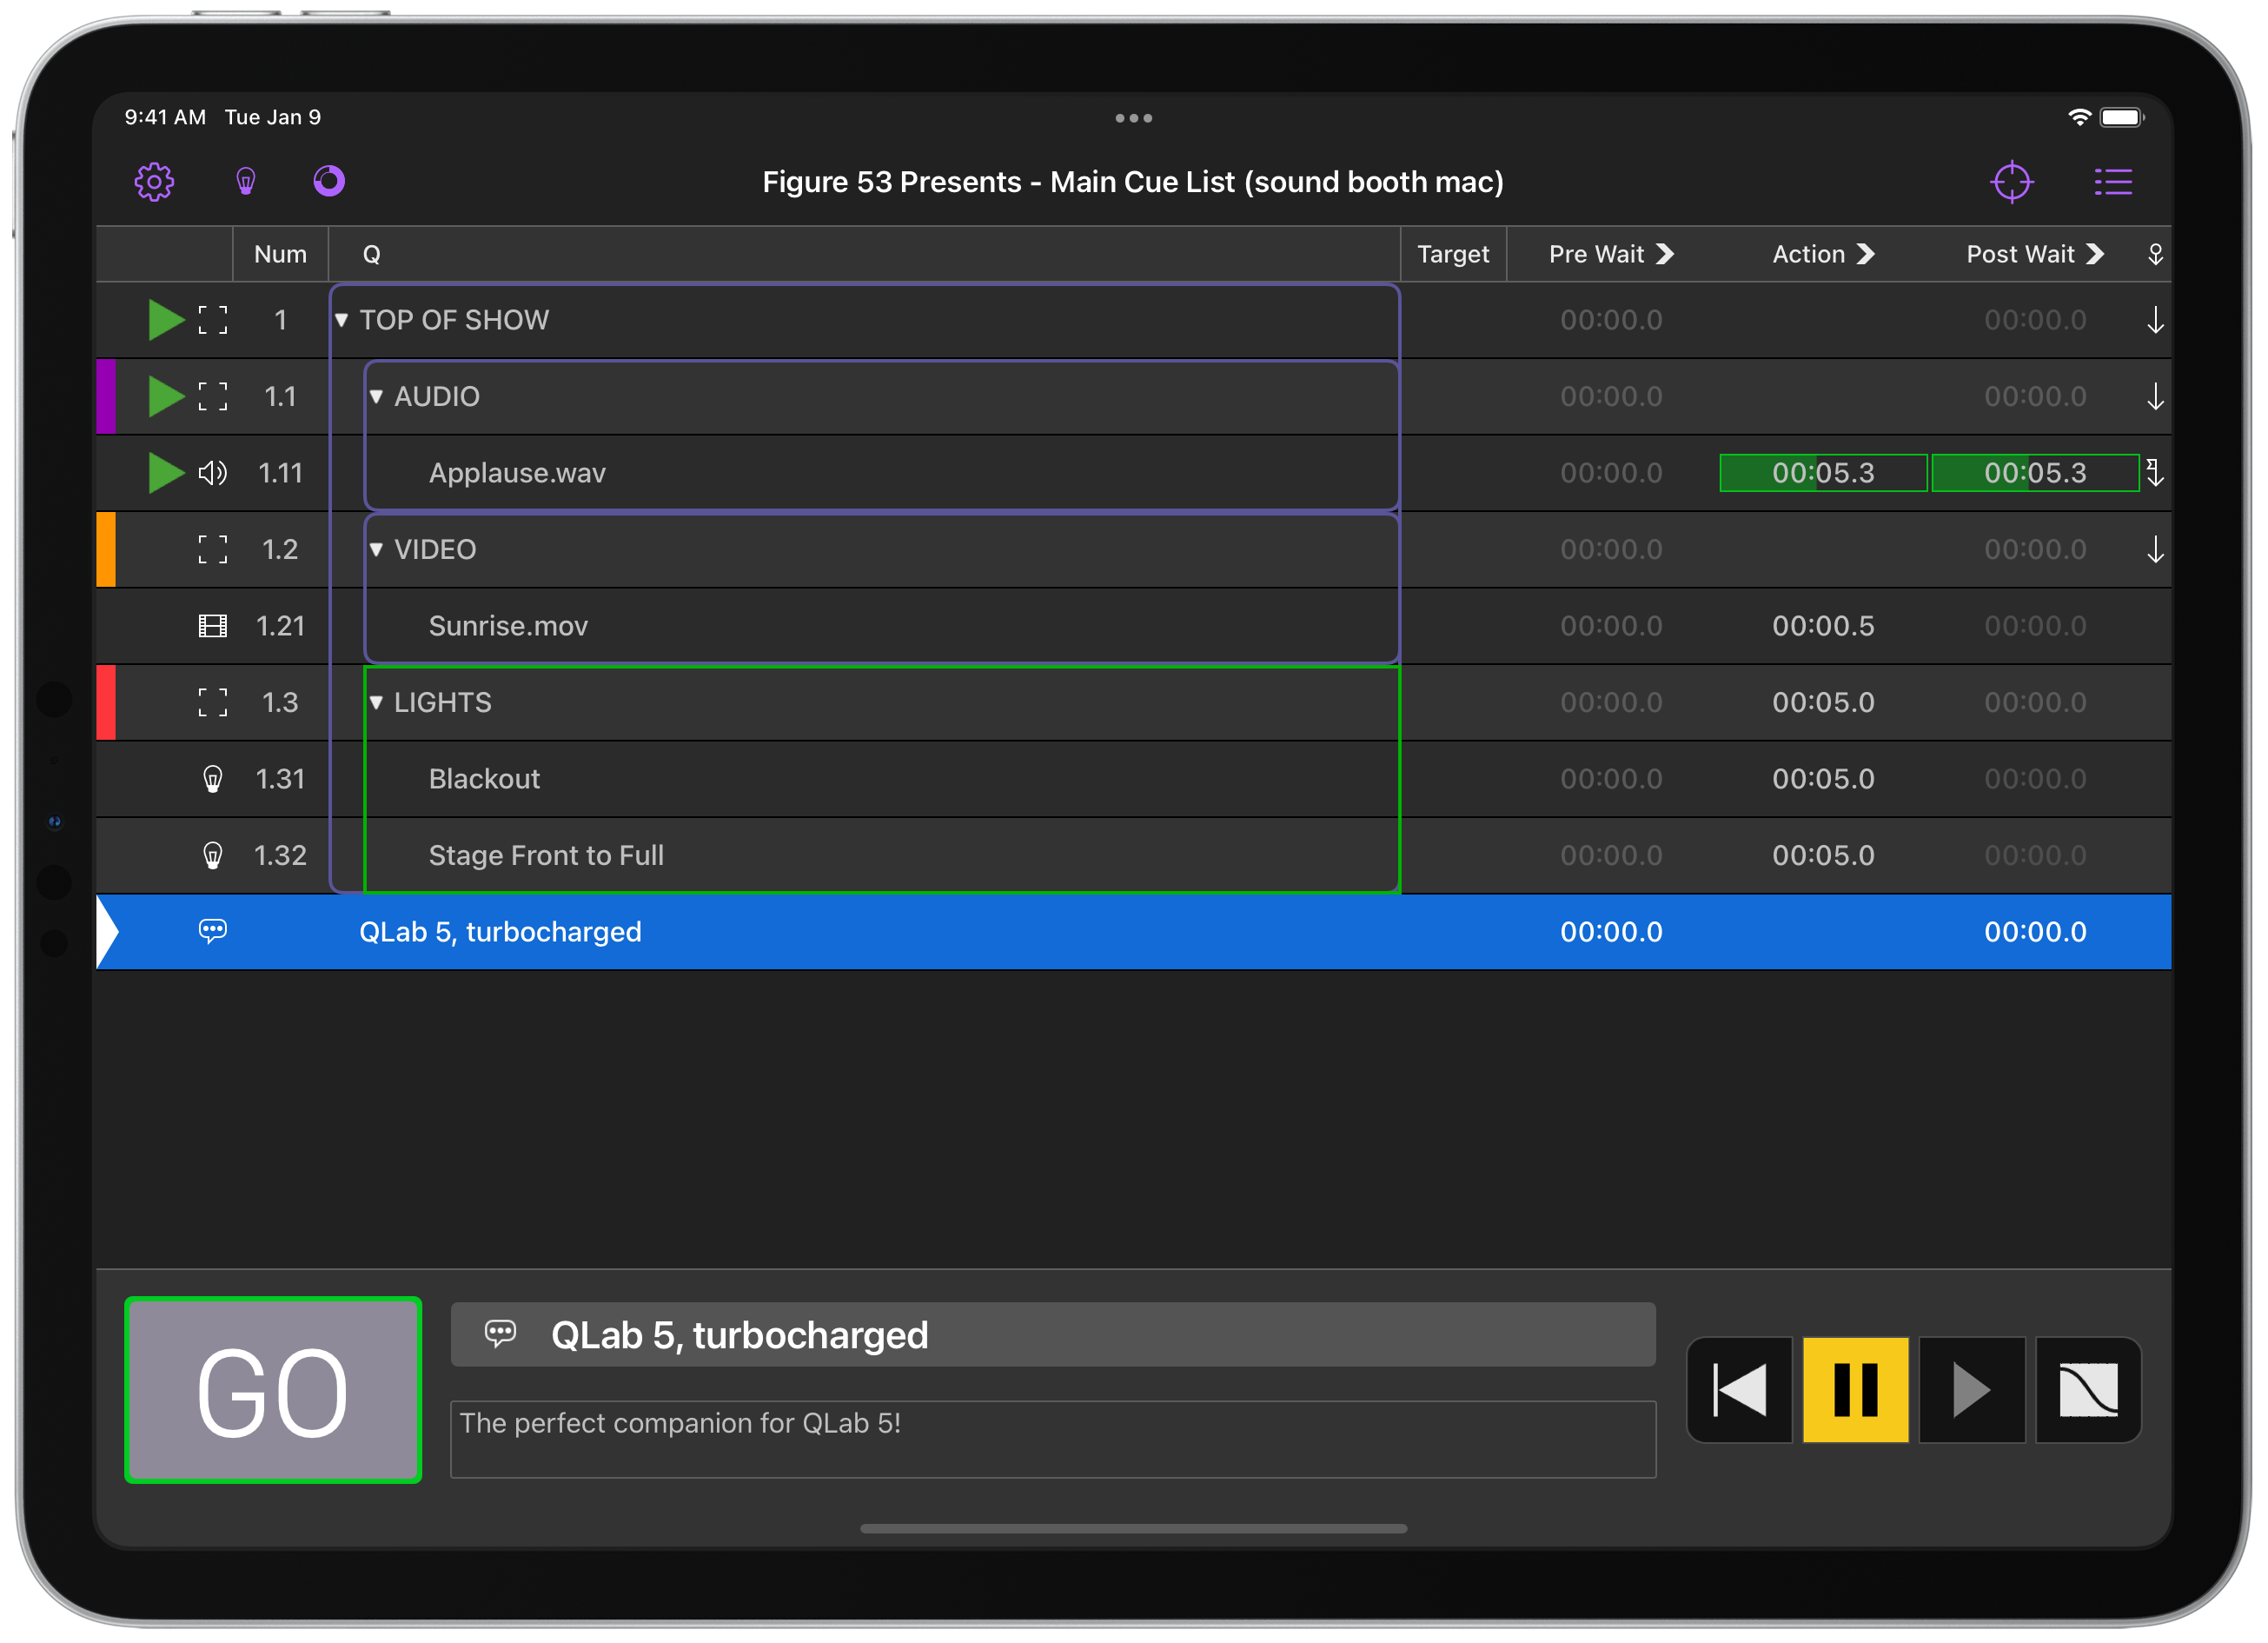Tap the video icon on cue 1.21 Sunrise.mov
The height and width of the screenshot is (1643, 2268).
point(213,625)
